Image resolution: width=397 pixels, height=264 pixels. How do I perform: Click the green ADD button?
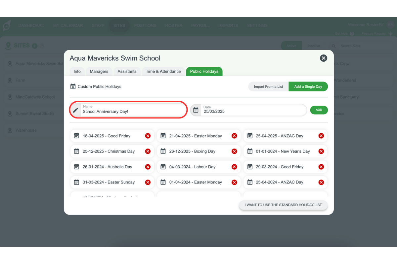pos(319,110)
